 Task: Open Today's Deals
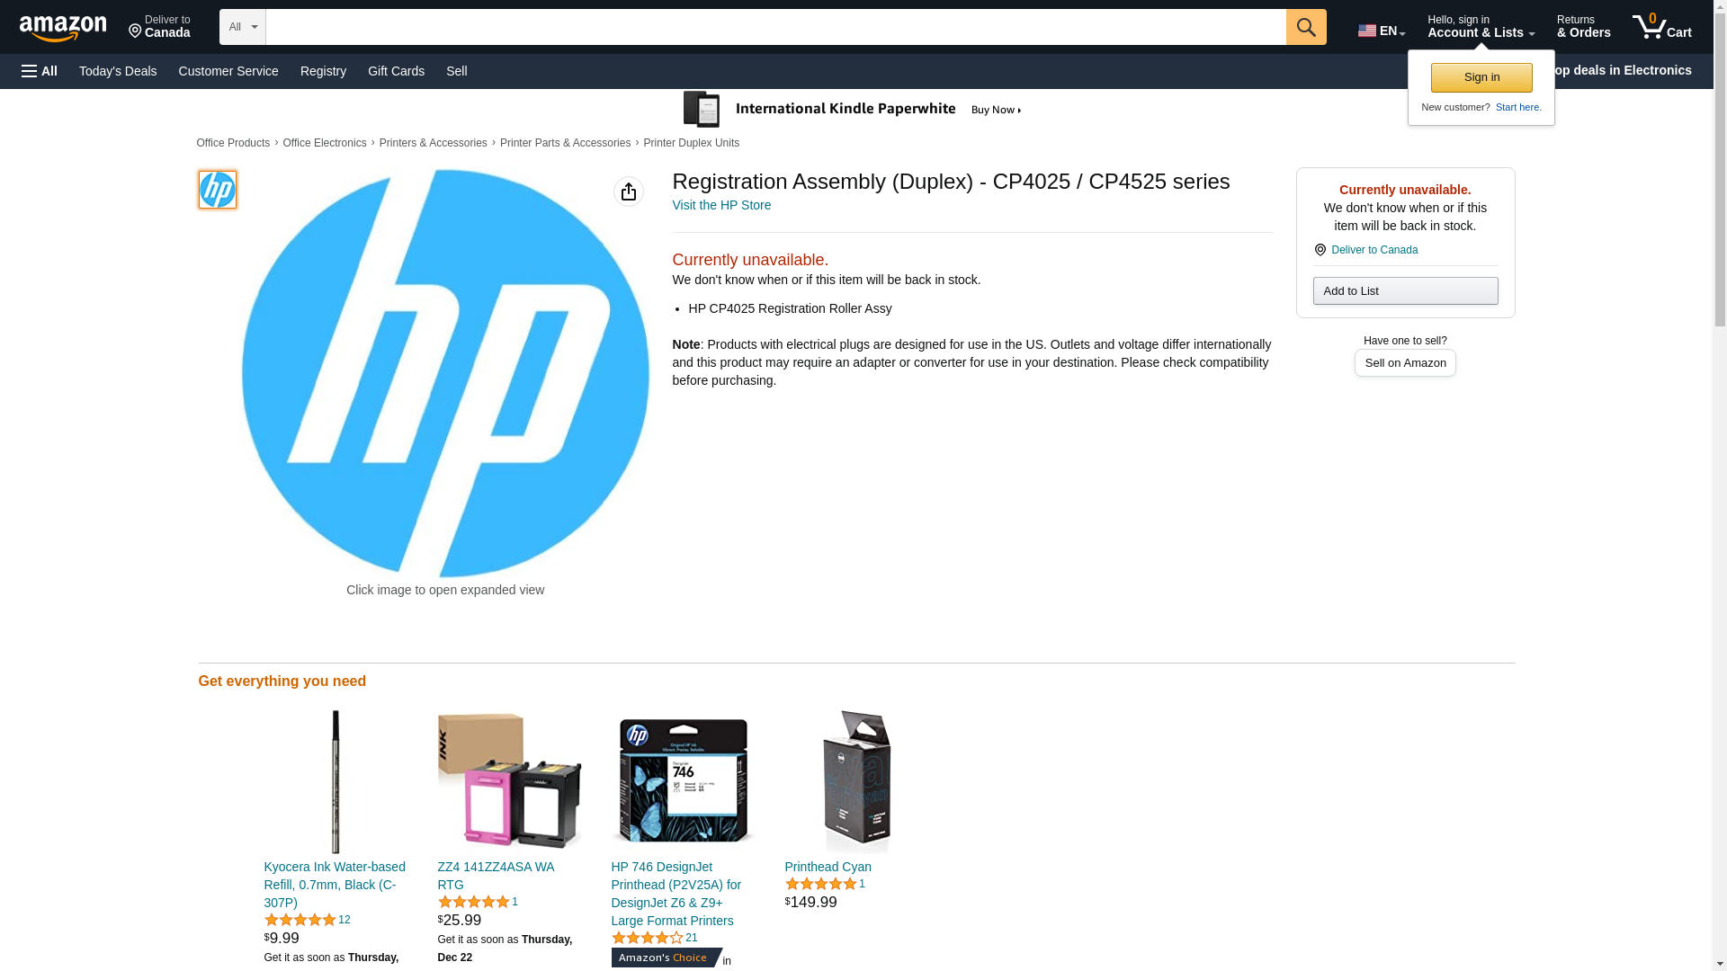[x=118, y=71]
